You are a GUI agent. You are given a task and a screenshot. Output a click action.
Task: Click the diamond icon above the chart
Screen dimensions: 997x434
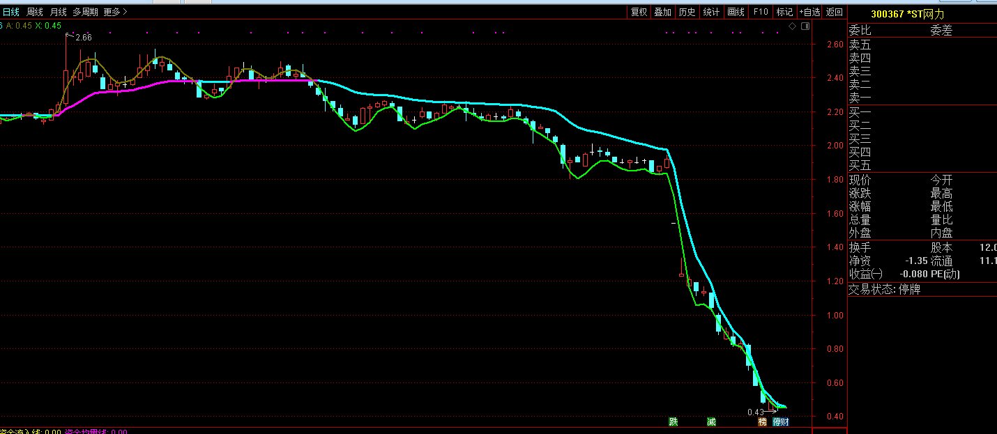click(x=792, y=26)
